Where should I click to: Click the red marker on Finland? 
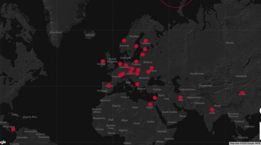146,41
